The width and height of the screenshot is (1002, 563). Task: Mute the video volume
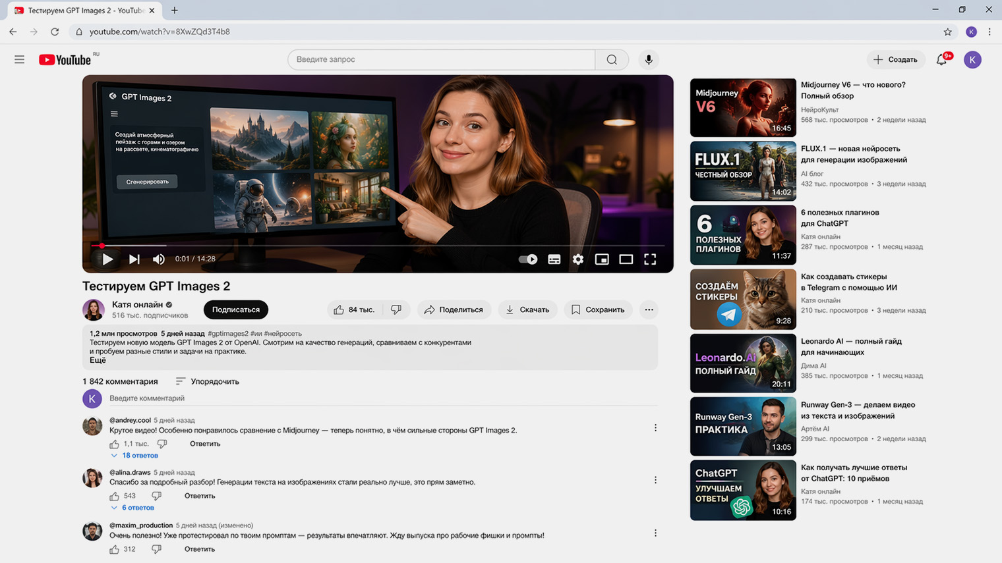coord(159,259)
